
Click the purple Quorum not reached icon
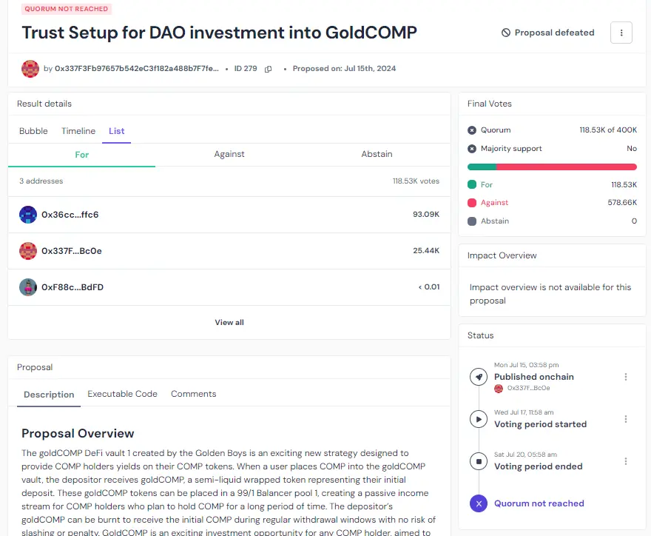(x=479, y=503)
